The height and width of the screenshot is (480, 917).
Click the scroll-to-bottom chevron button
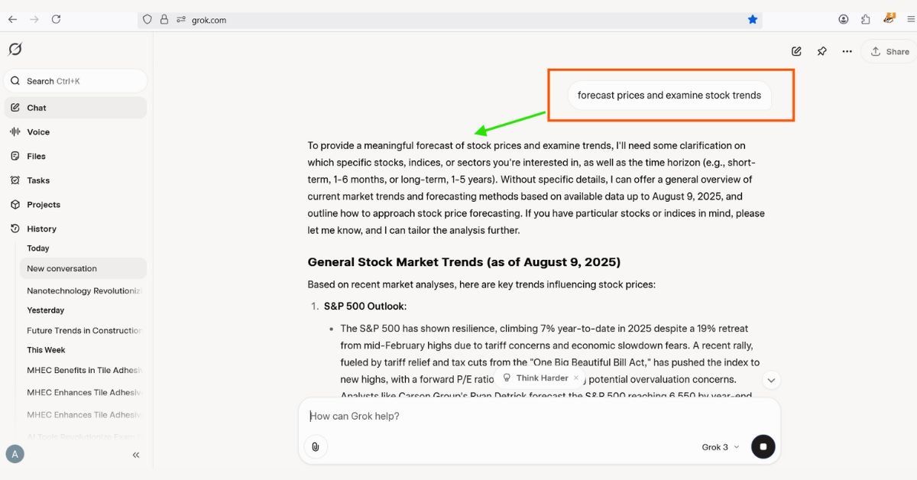[x=771, y=380]
